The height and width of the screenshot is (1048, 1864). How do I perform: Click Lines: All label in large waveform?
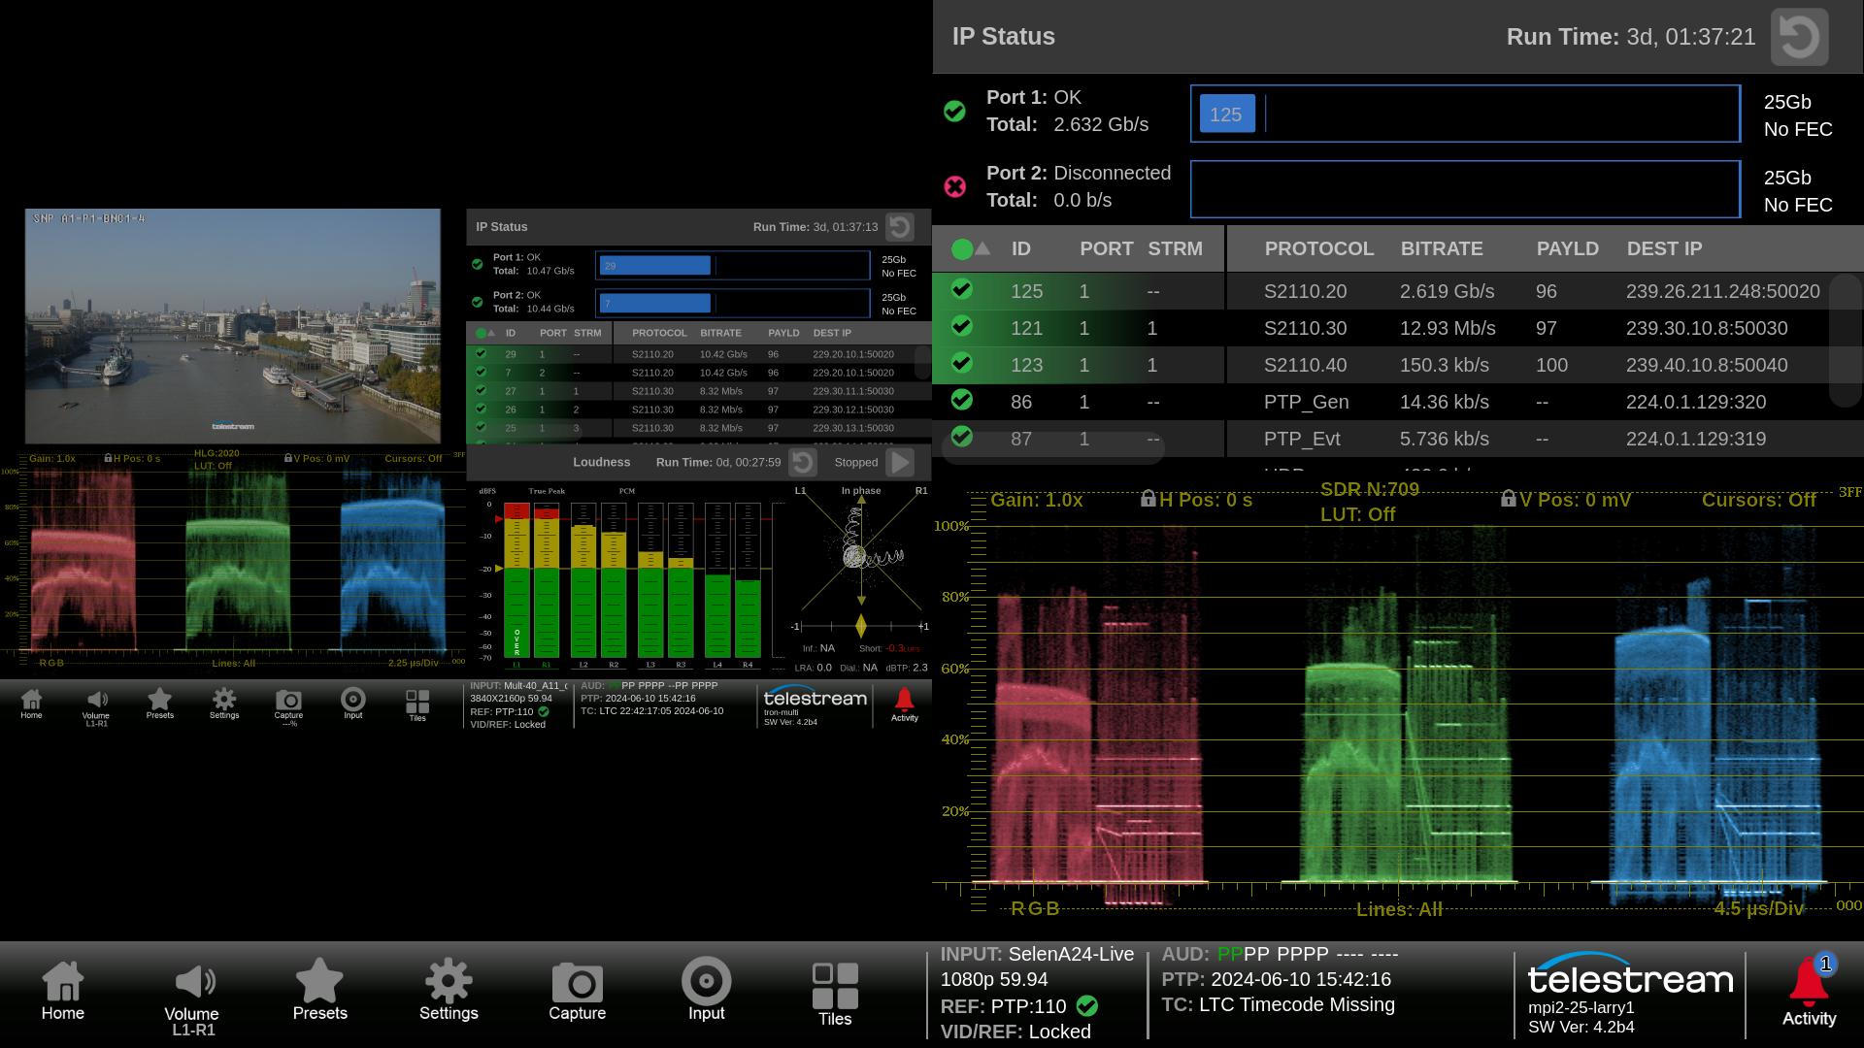[1399, 909]
